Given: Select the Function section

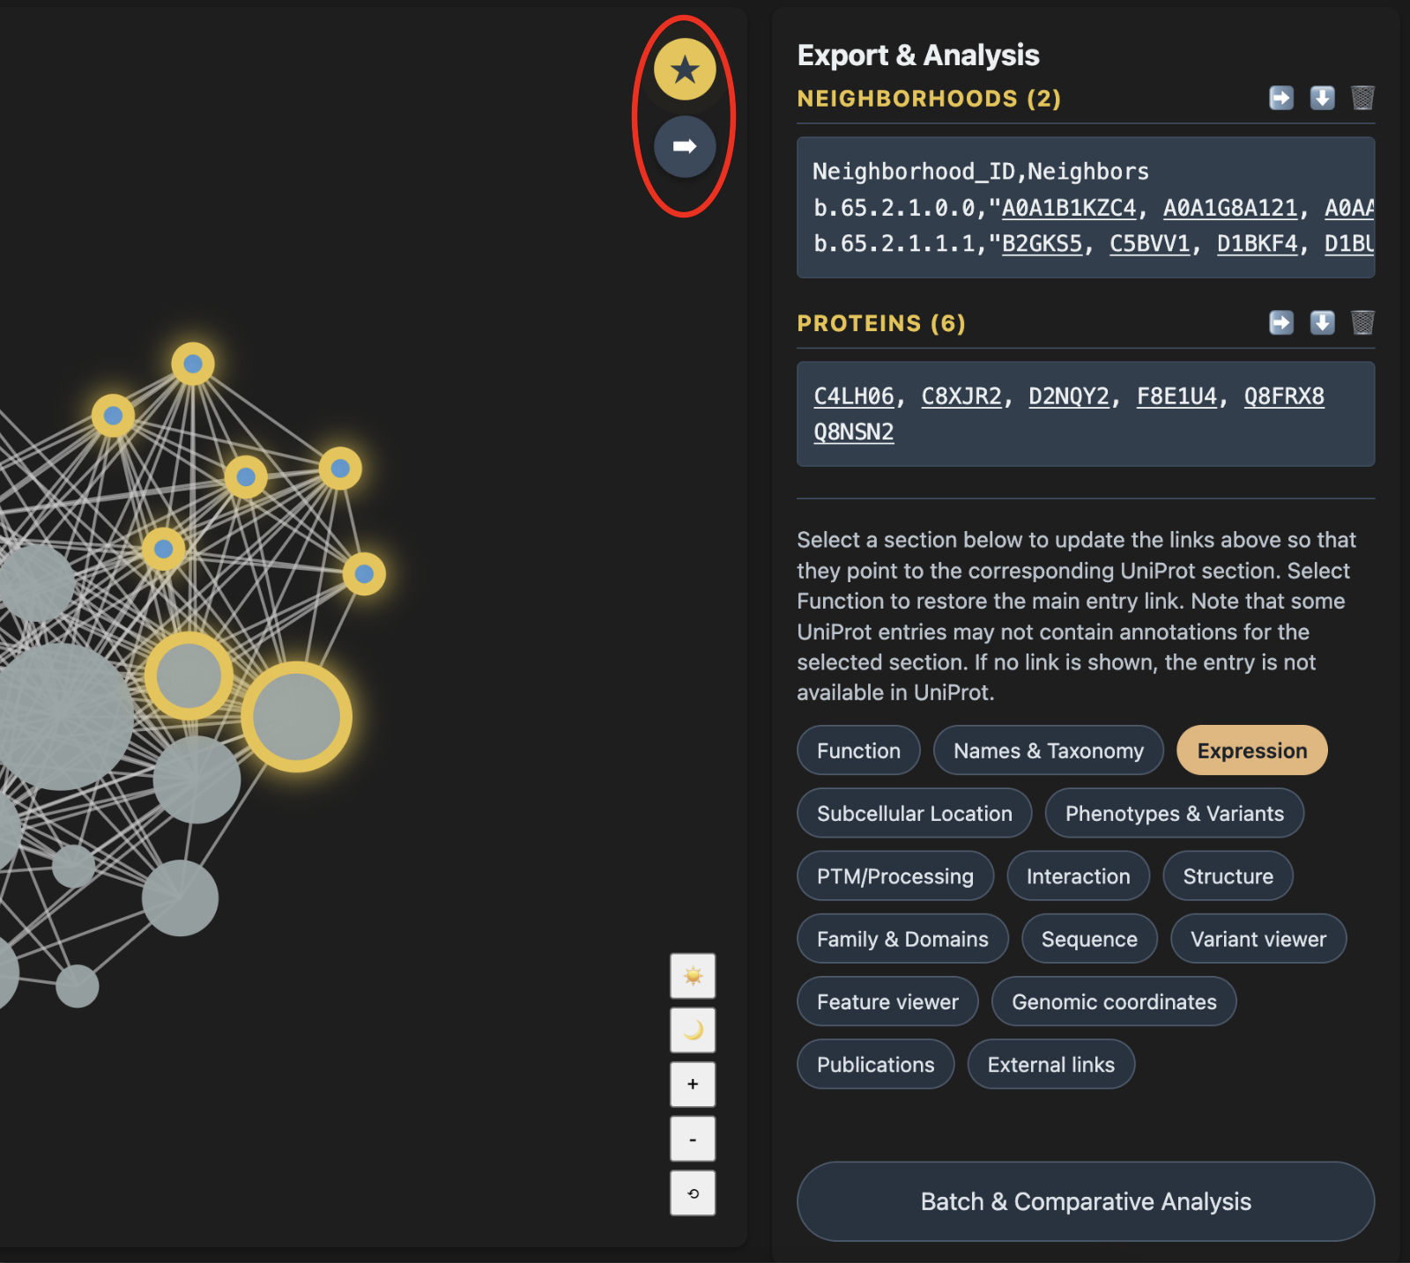Looking at the screenshot, I should (x=858, y=750).
